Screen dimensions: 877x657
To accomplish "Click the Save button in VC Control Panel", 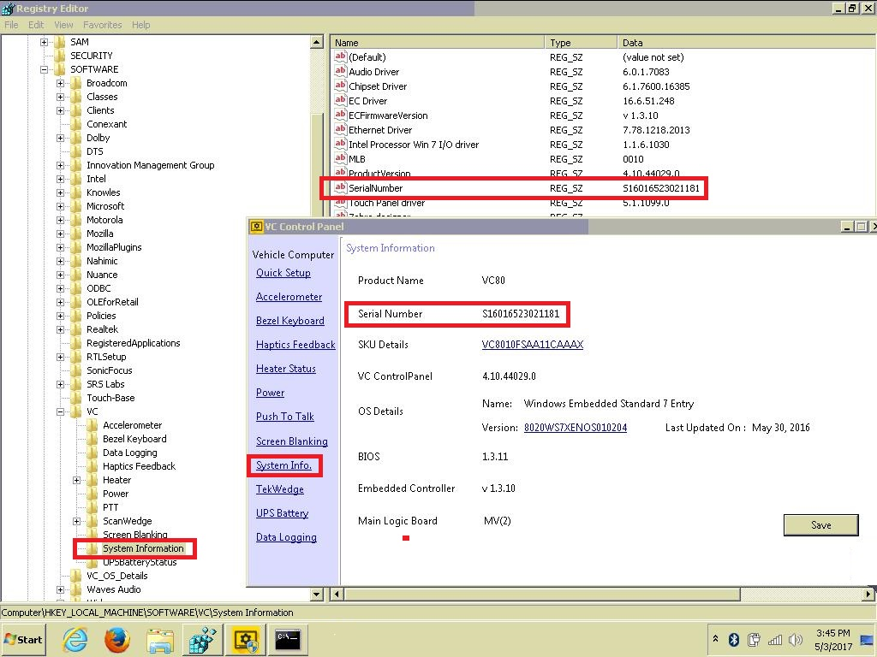I will click(820, 524).
